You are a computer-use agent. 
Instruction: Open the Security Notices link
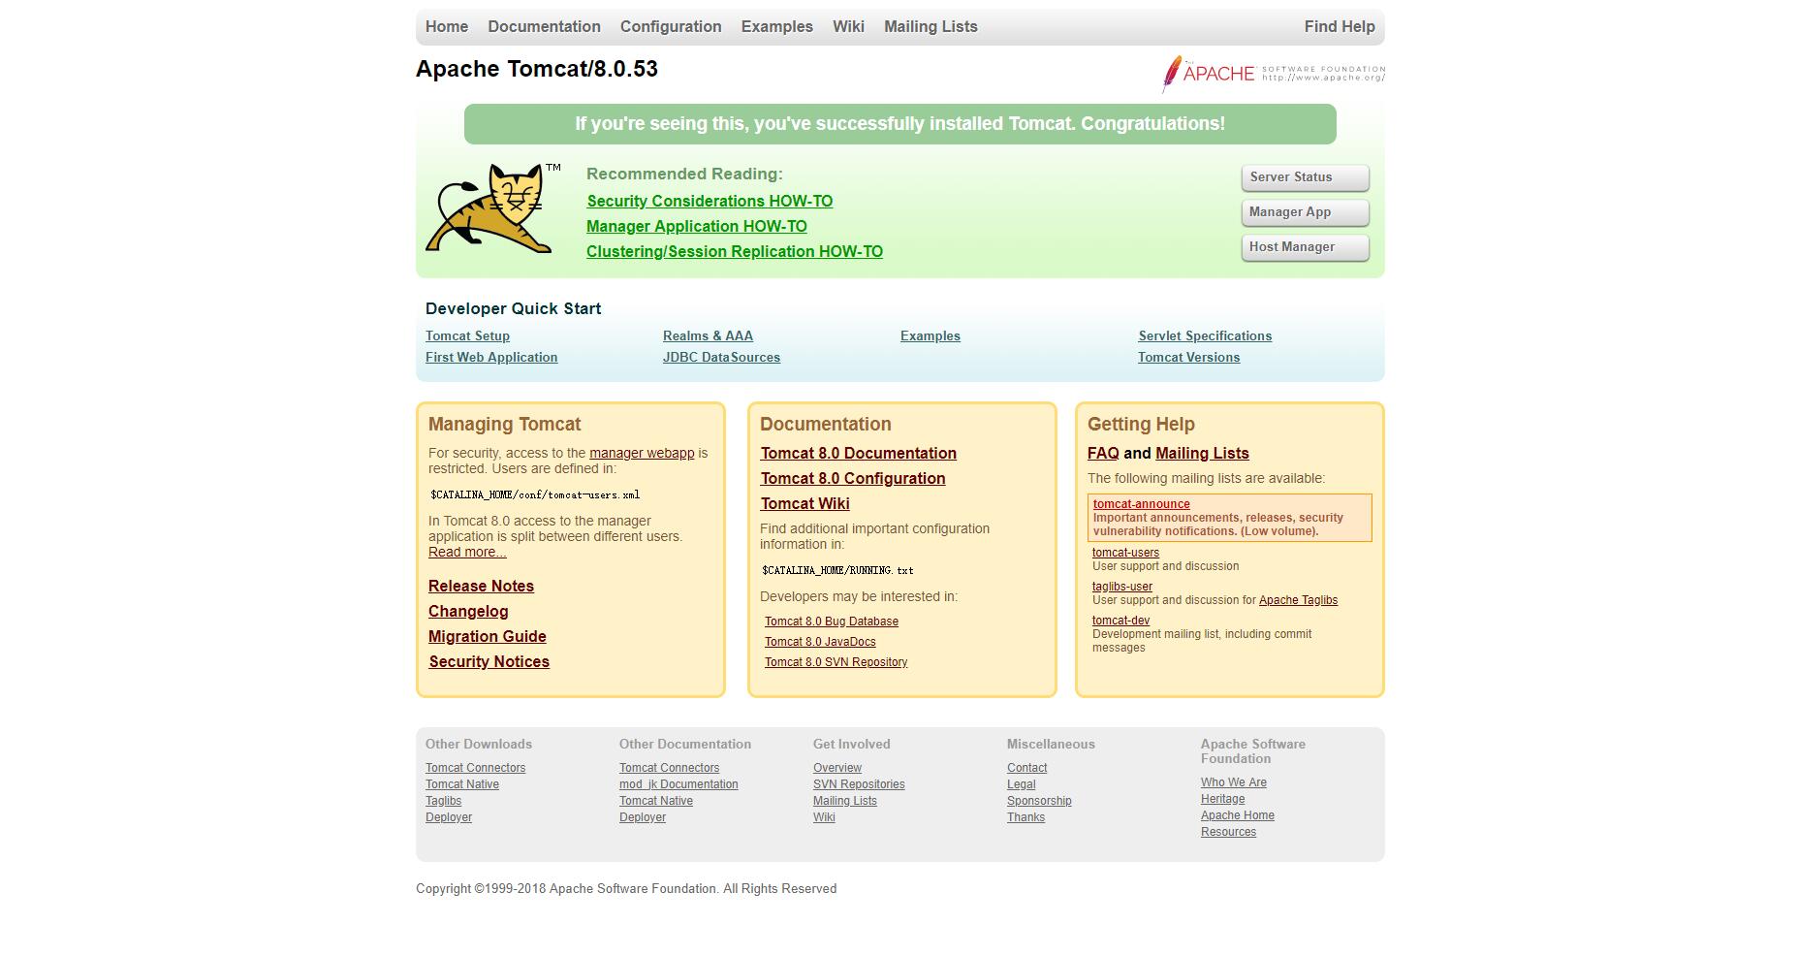(489, 662)
